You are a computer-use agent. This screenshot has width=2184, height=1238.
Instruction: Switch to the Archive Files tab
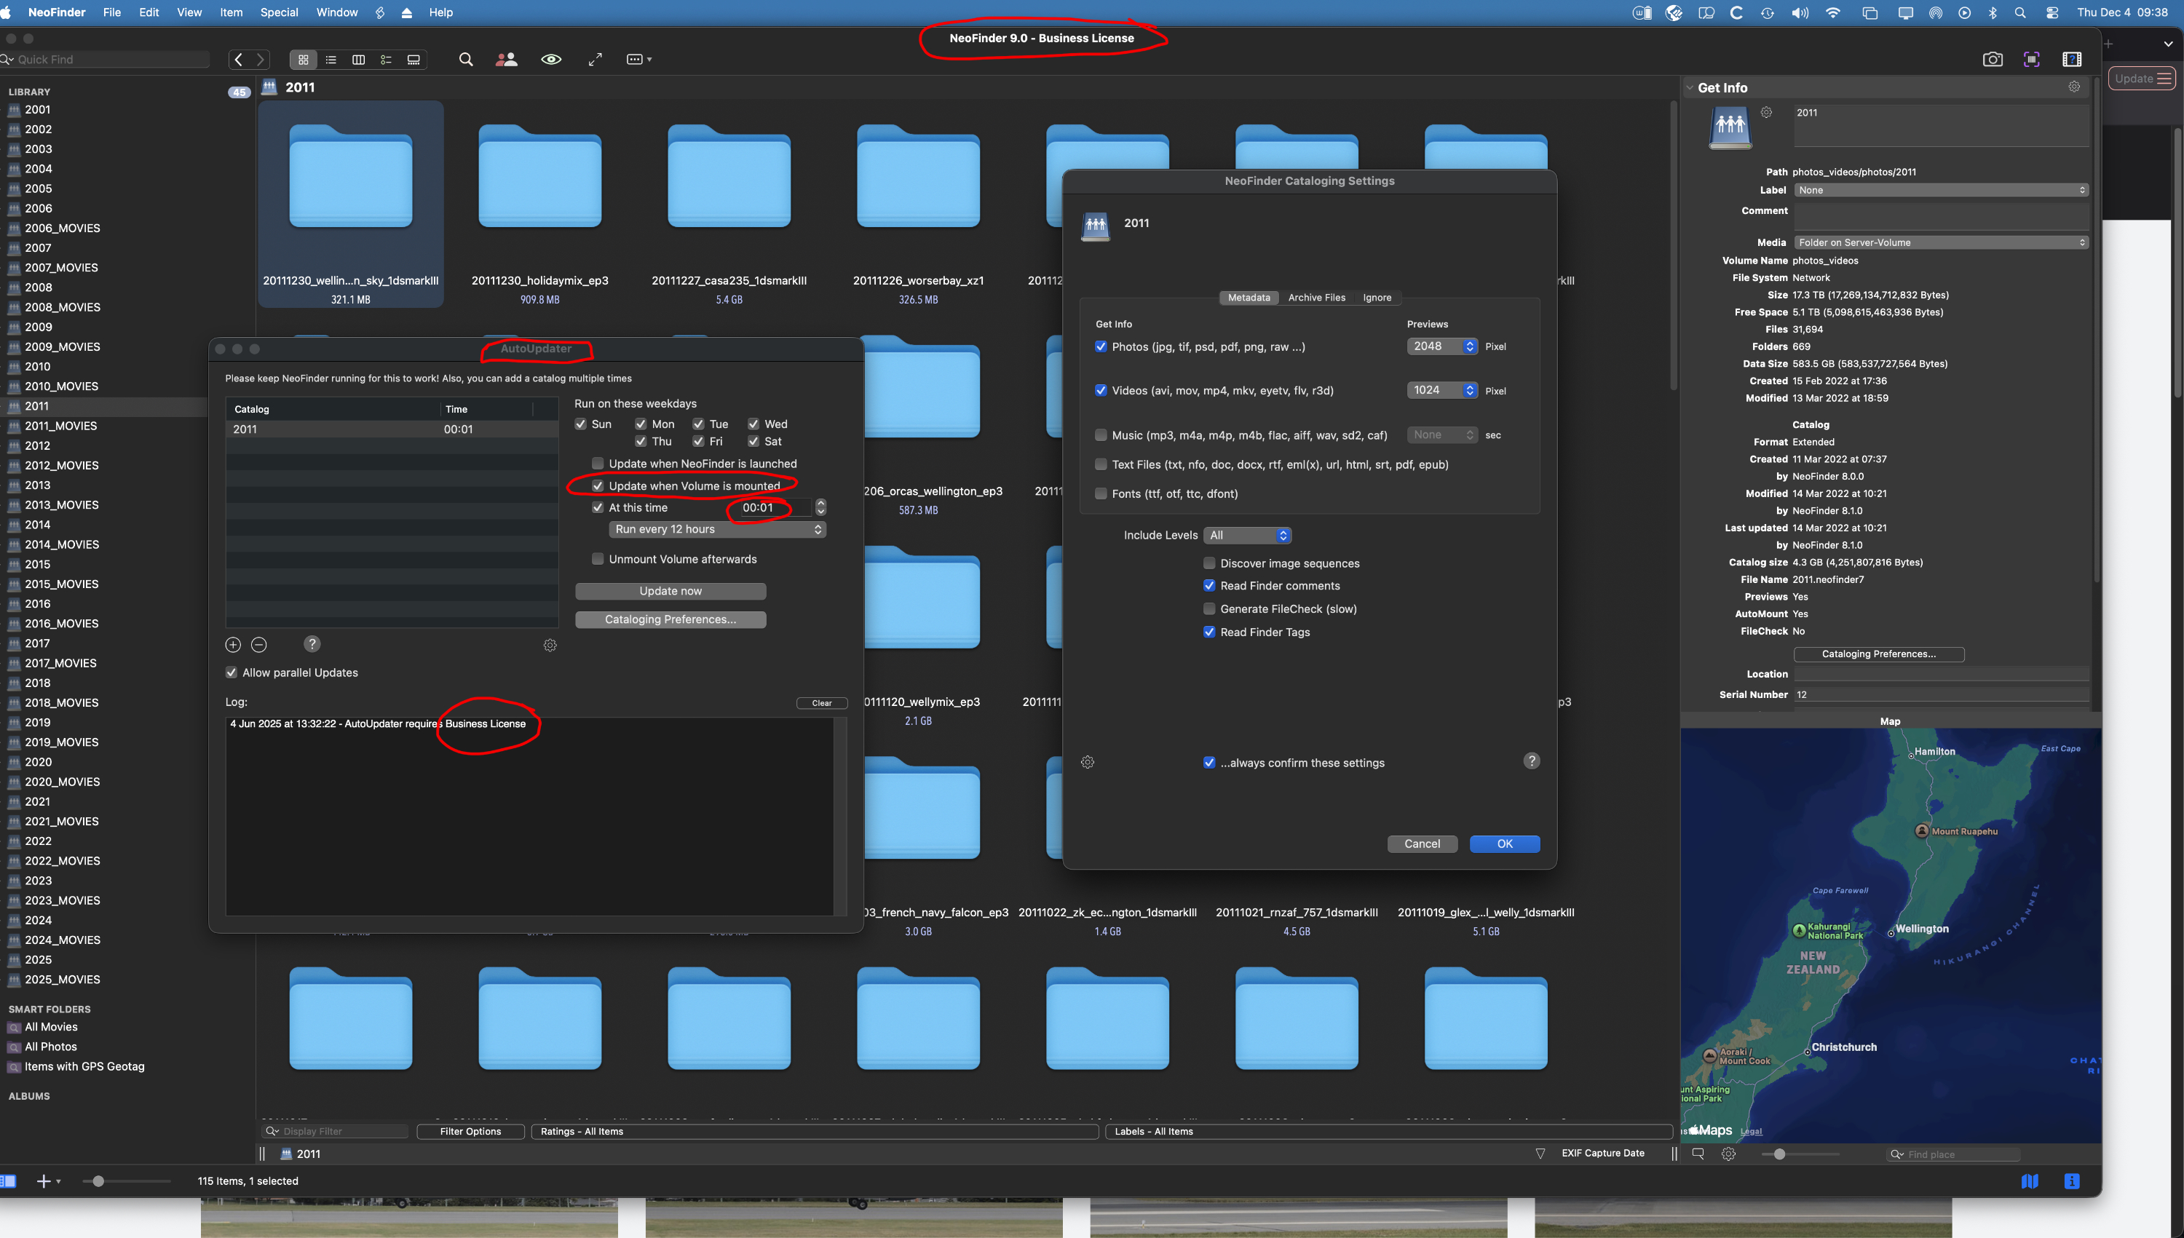point(1315,298)
